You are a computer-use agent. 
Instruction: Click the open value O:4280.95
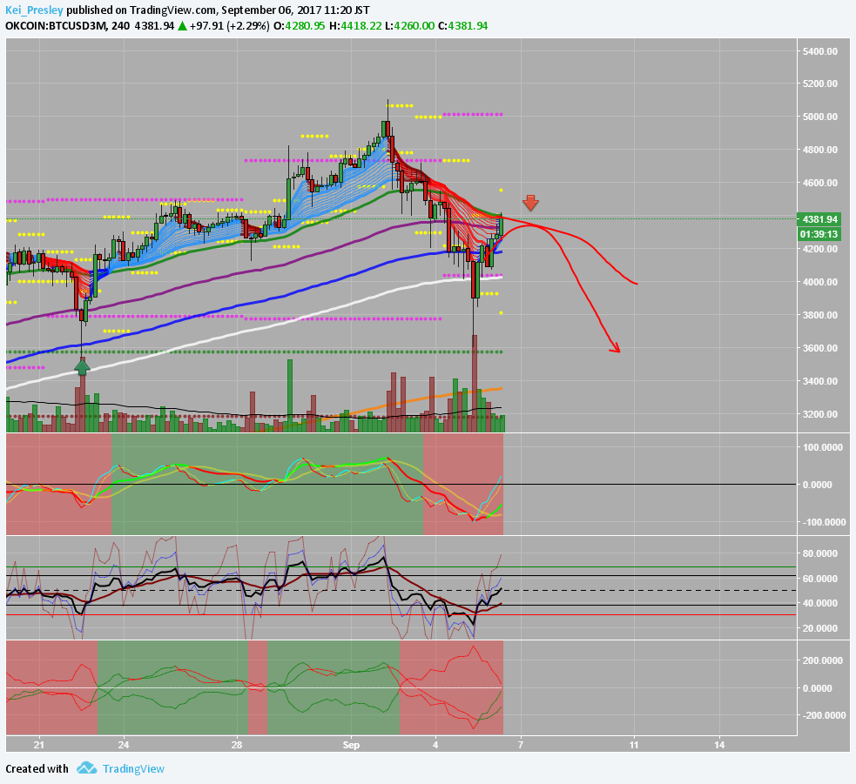(300, 25)
